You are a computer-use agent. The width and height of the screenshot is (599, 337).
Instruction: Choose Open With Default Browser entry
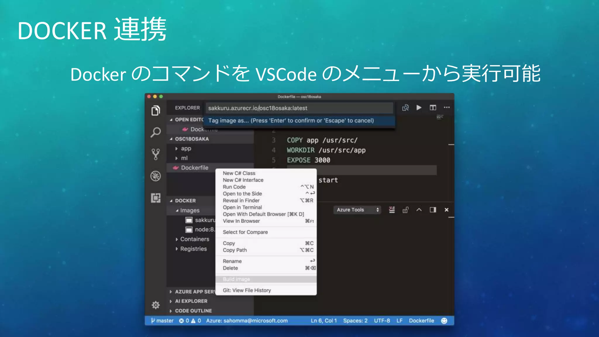pos(266,214)
